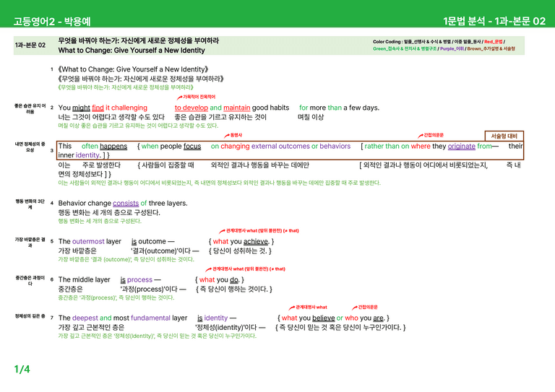This screenshot has width=555, height=392.
Task: Click the clause "{ what you achieve. }"
Action: [241, 241]
